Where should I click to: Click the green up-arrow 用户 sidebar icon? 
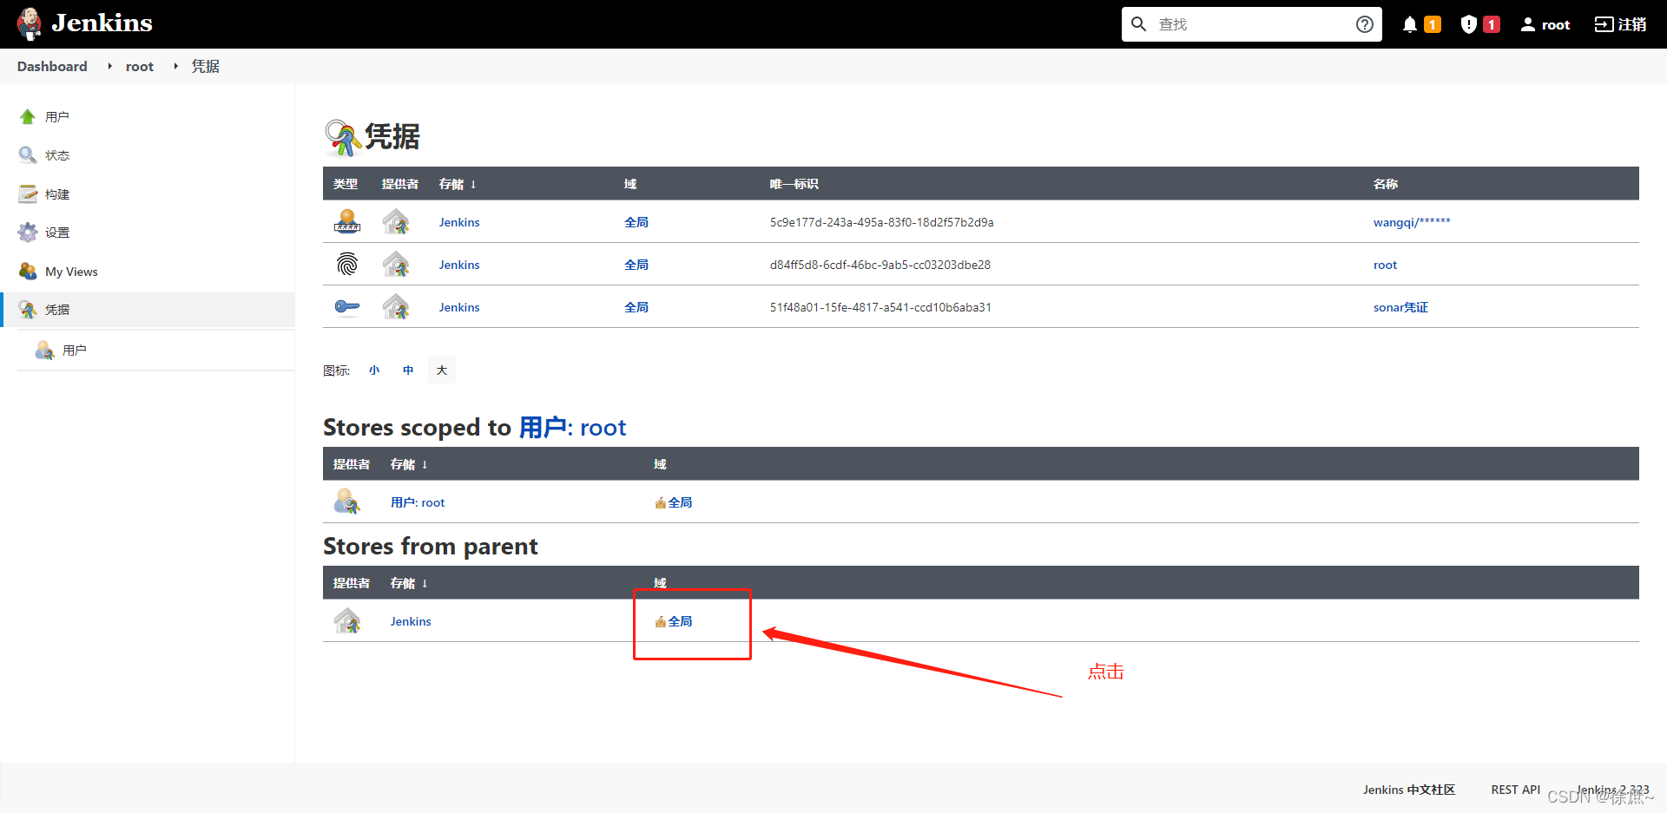28,116
